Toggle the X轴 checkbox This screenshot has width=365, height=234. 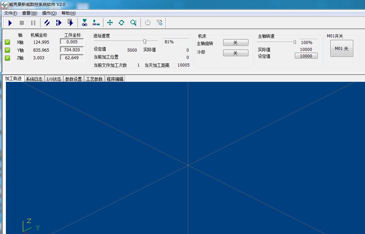pyautogui.click(x=8, y=42)
